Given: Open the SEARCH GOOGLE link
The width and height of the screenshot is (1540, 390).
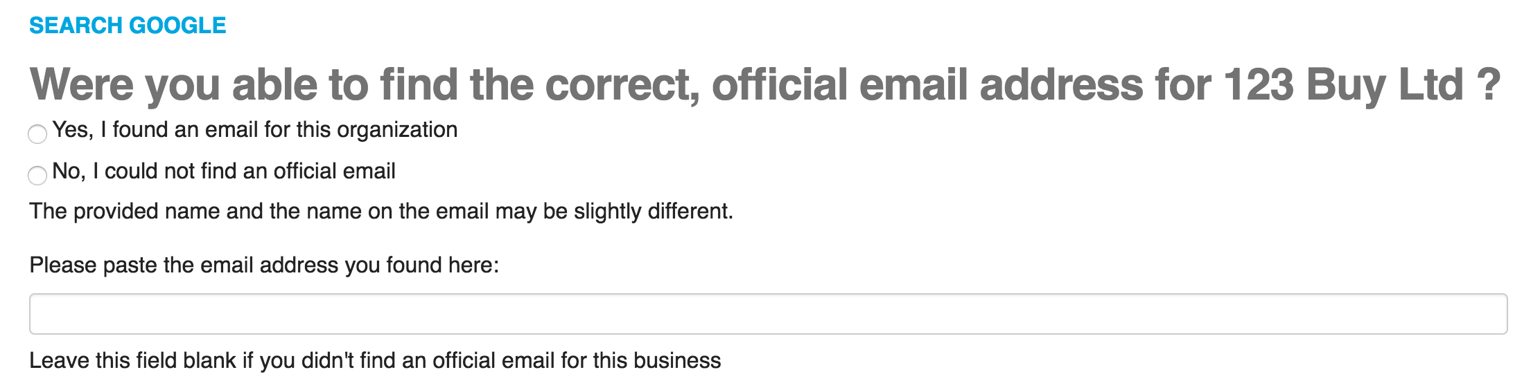Looking at the screenshot, I should (128, 26).
